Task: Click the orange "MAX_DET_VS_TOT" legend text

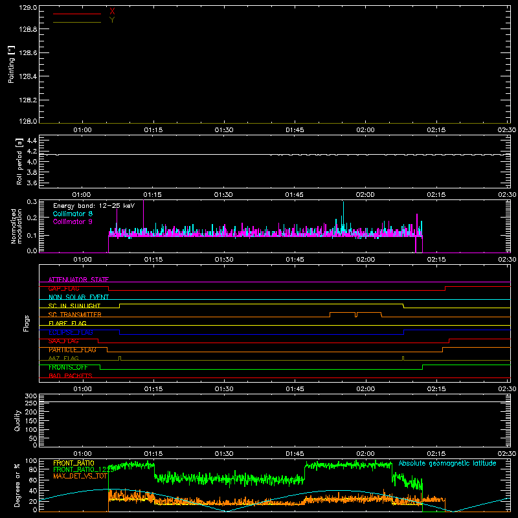Action: 80,476
